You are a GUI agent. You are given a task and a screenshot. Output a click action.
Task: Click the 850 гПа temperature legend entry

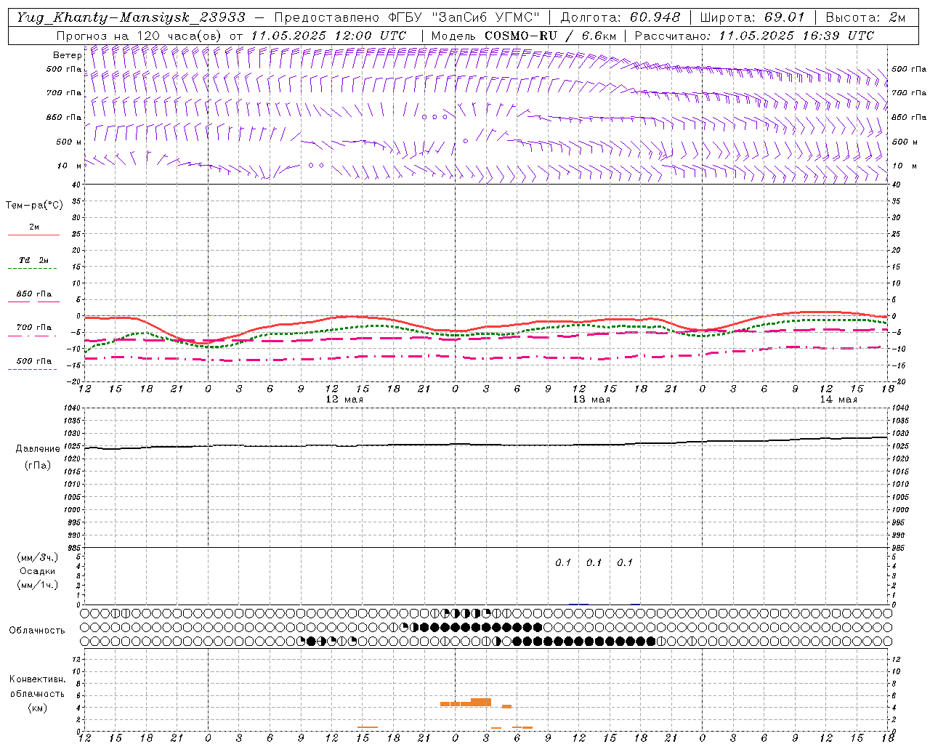pos(33,294)
